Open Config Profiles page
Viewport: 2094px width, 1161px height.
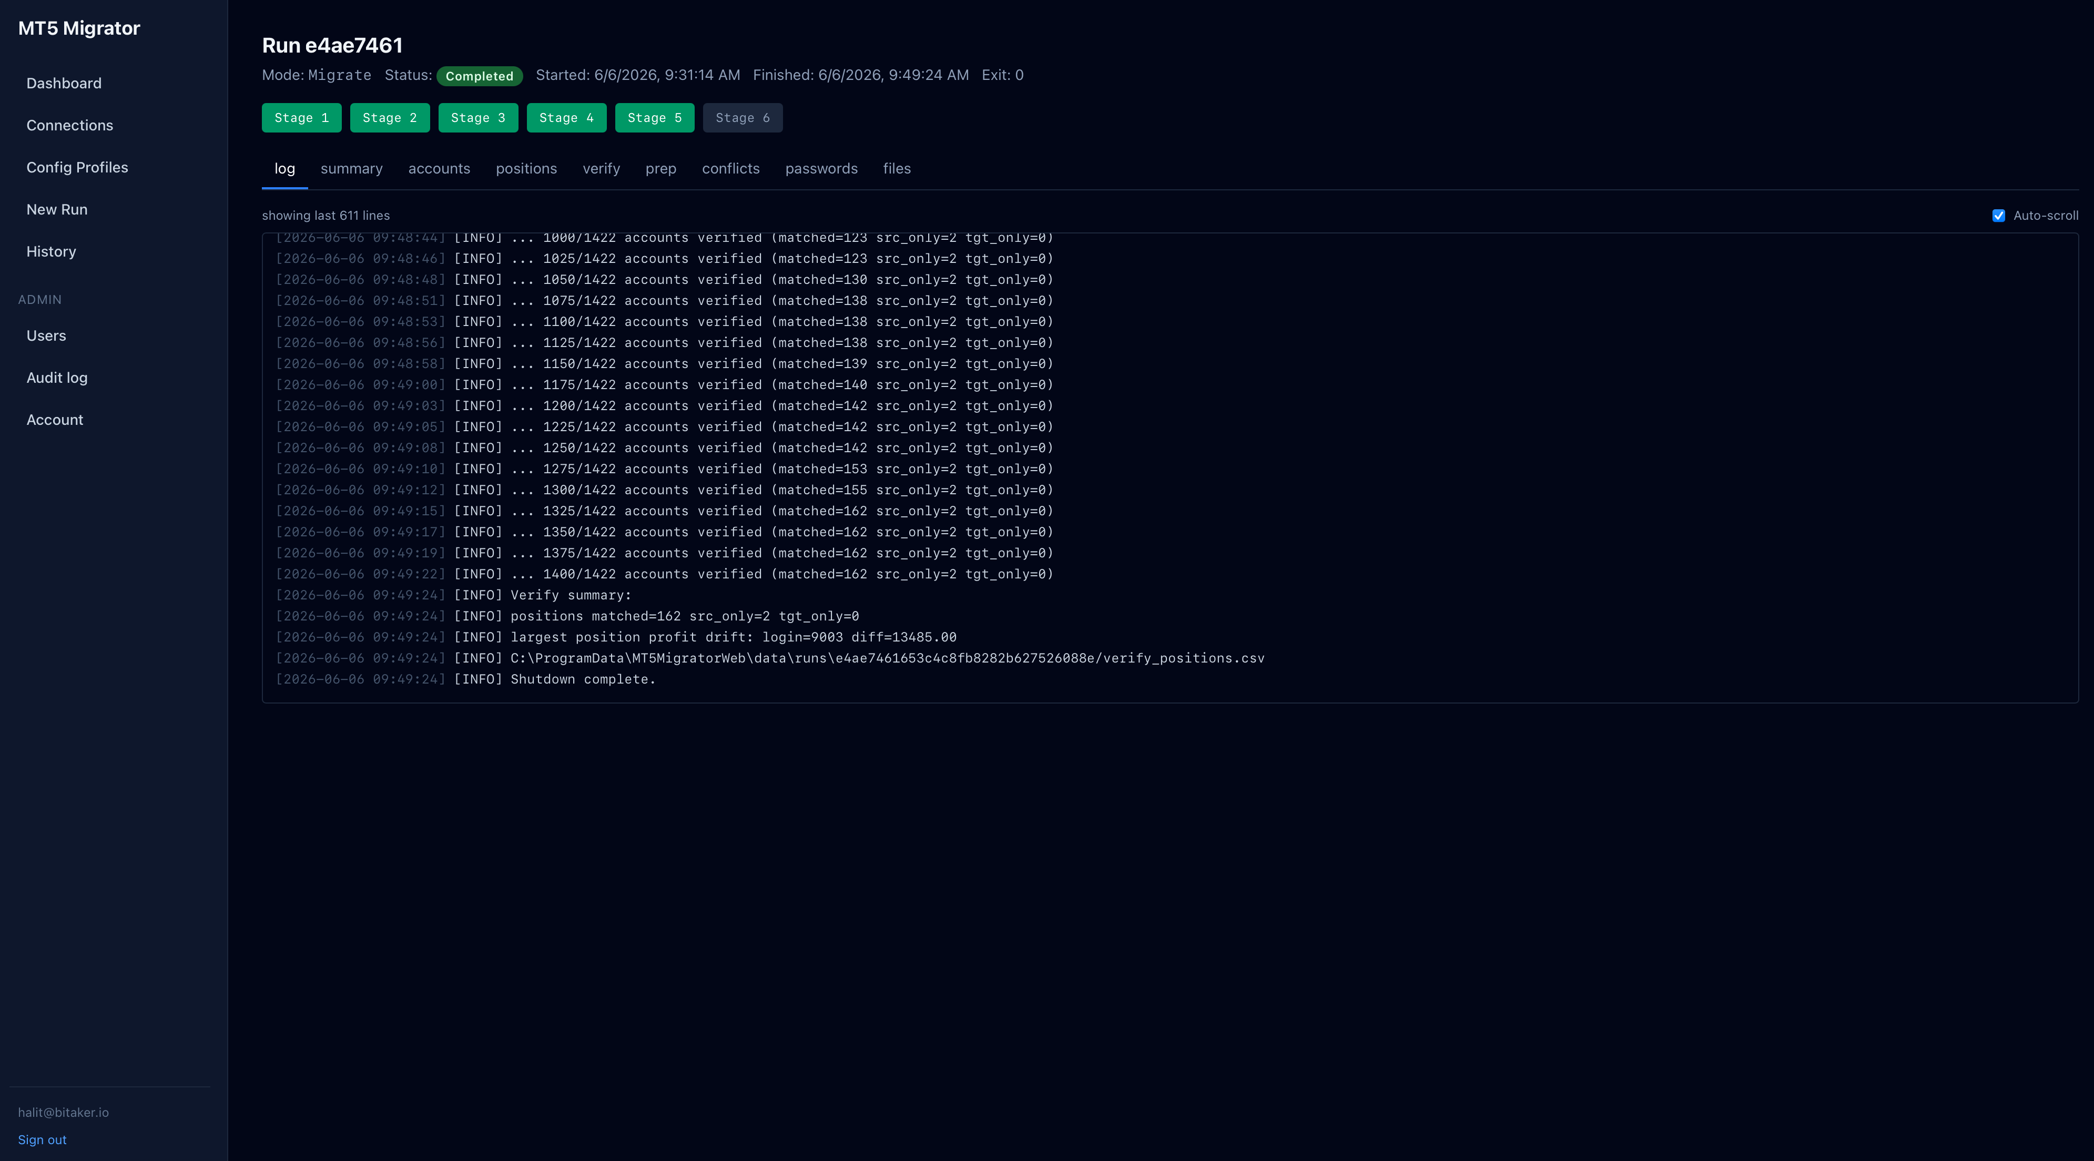(77, 168)
